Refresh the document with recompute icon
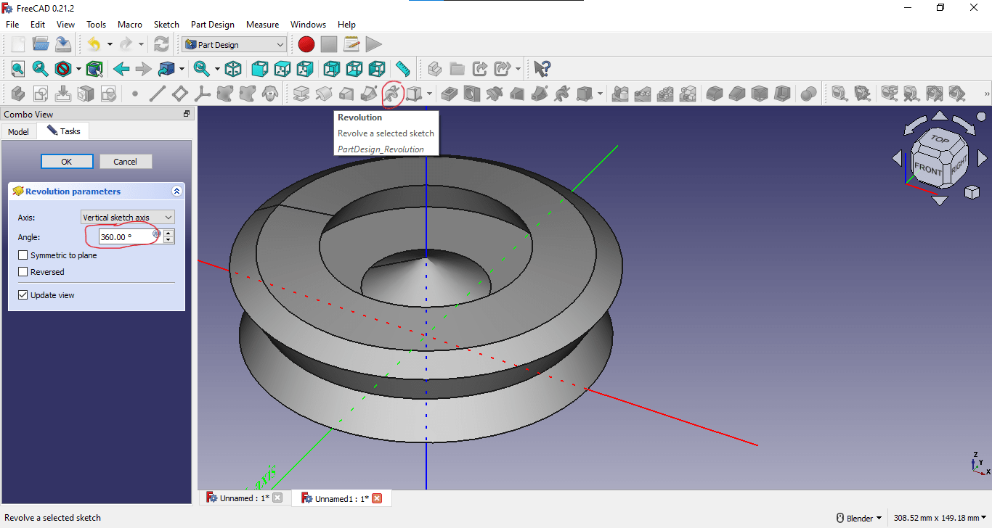Image resolution: width=992 pixels, height=528 pixels. [x=161, y=44]
